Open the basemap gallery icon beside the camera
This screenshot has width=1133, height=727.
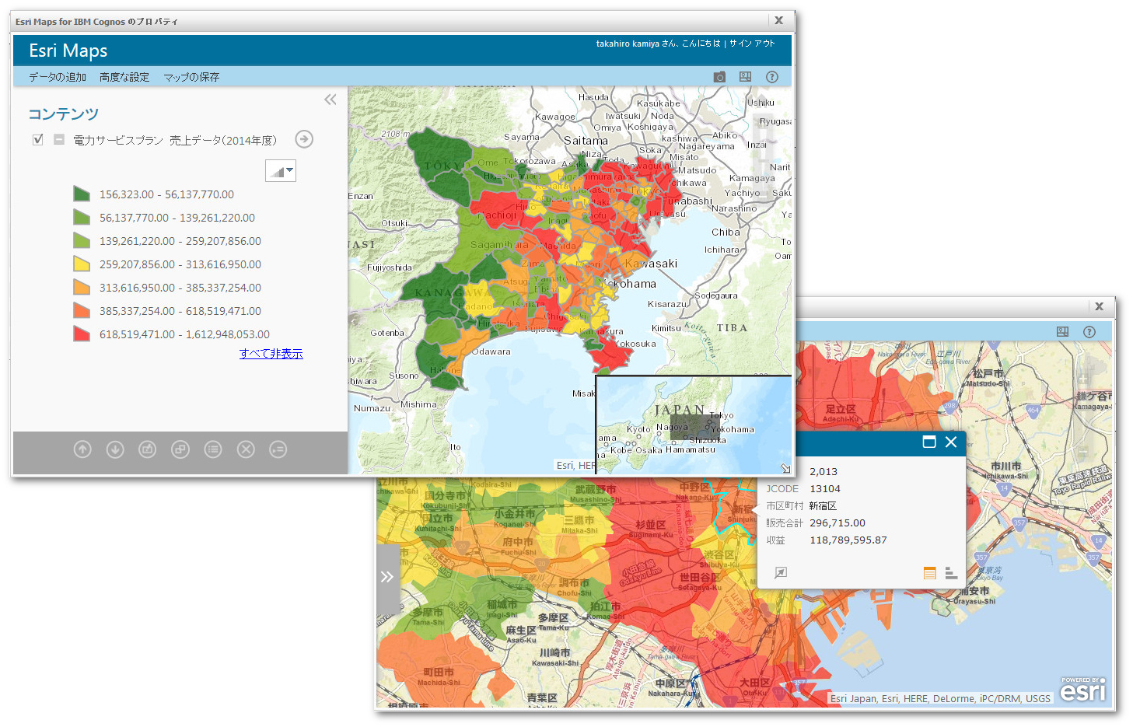[x=745, y=77]
